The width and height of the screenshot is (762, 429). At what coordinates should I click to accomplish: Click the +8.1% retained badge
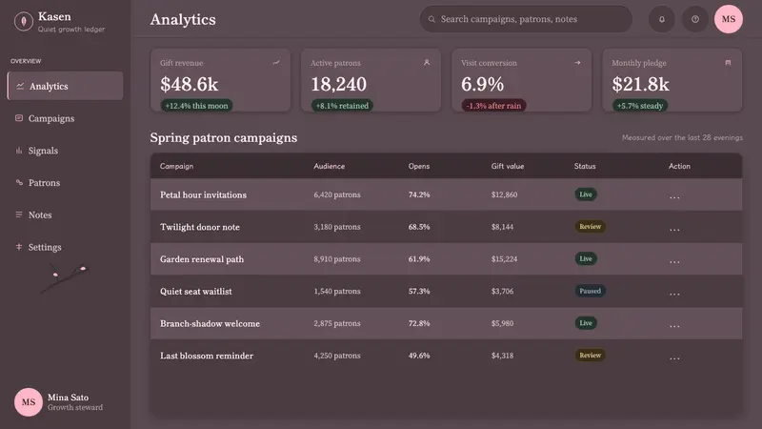pos(342,106)
